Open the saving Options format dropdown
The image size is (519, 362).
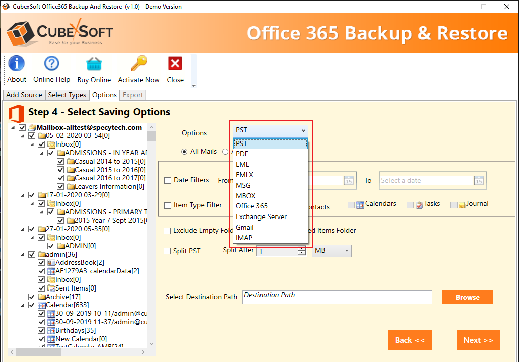(x=271, y=130)
